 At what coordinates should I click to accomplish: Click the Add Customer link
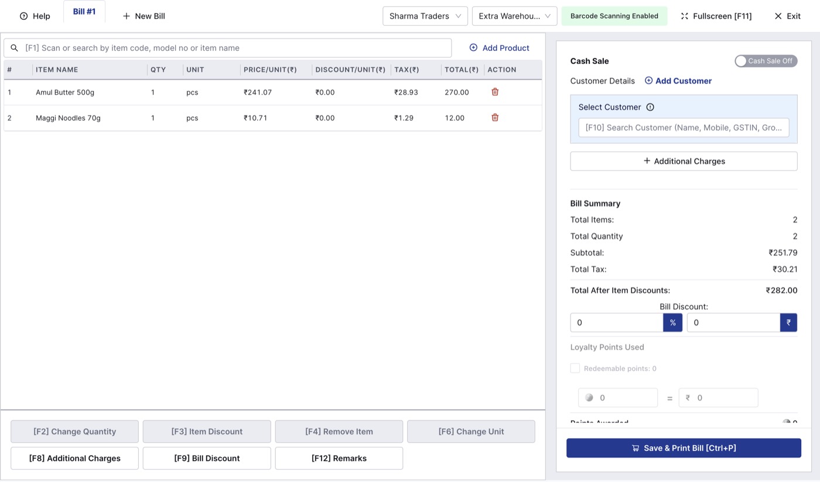pyautogui.click(x=678, y=81)
